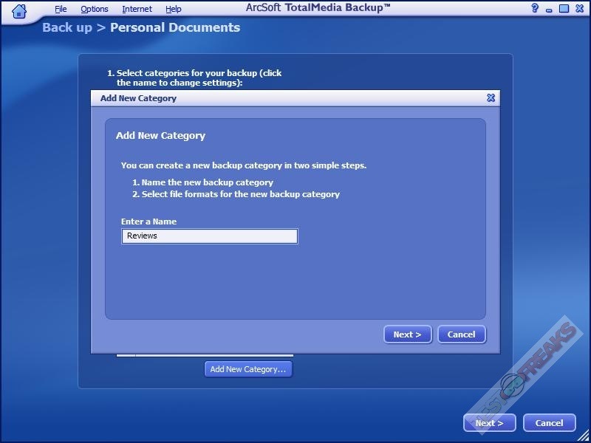Go to Back up in the breadcrumb
591x443 pixels.
(x=67, y=28)
